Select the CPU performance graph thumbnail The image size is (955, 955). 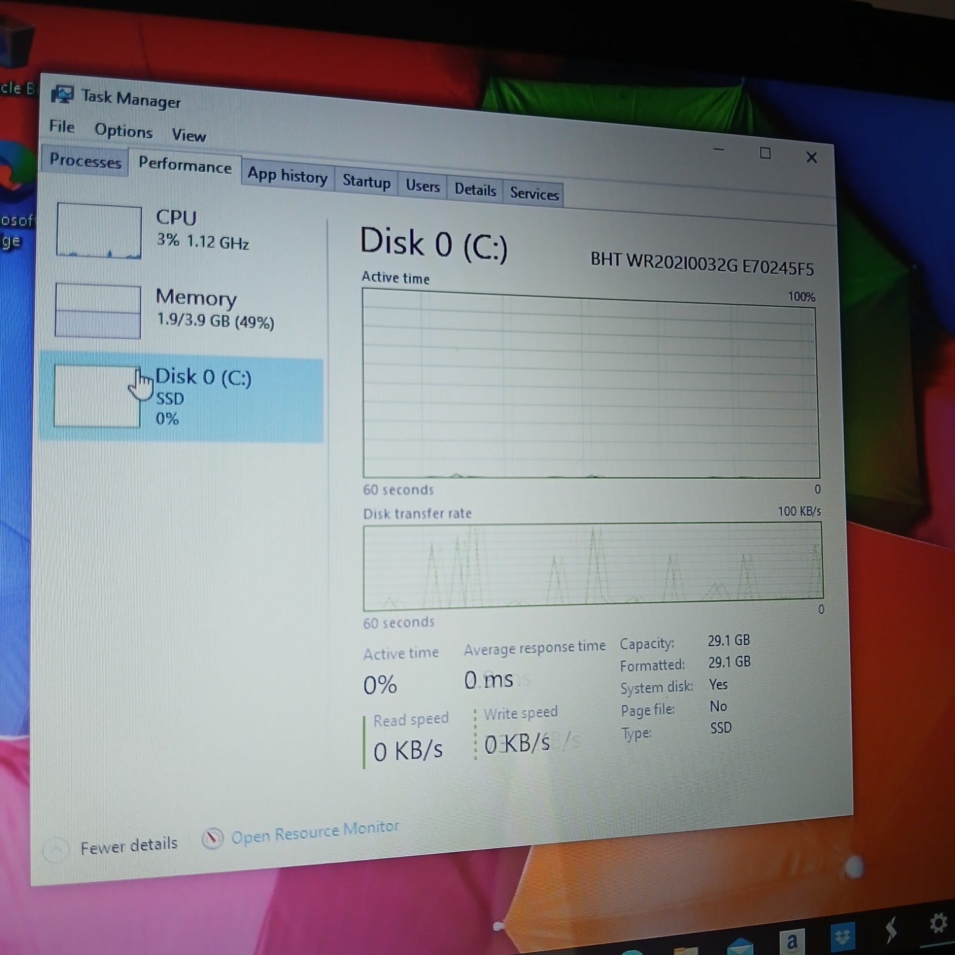click(x=99, y=230)
